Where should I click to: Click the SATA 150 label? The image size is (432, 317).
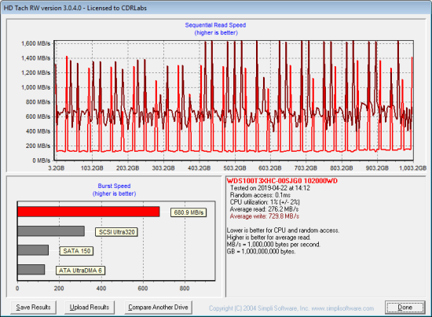tap(77, 251)
